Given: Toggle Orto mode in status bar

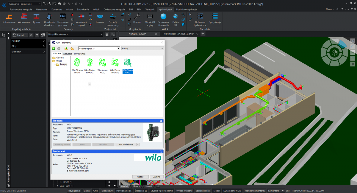Looking at the screenshot, I should point(95,191).
